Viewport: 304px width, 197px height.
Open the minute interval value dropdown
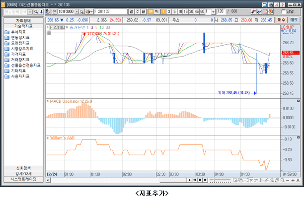pos(213,12)
